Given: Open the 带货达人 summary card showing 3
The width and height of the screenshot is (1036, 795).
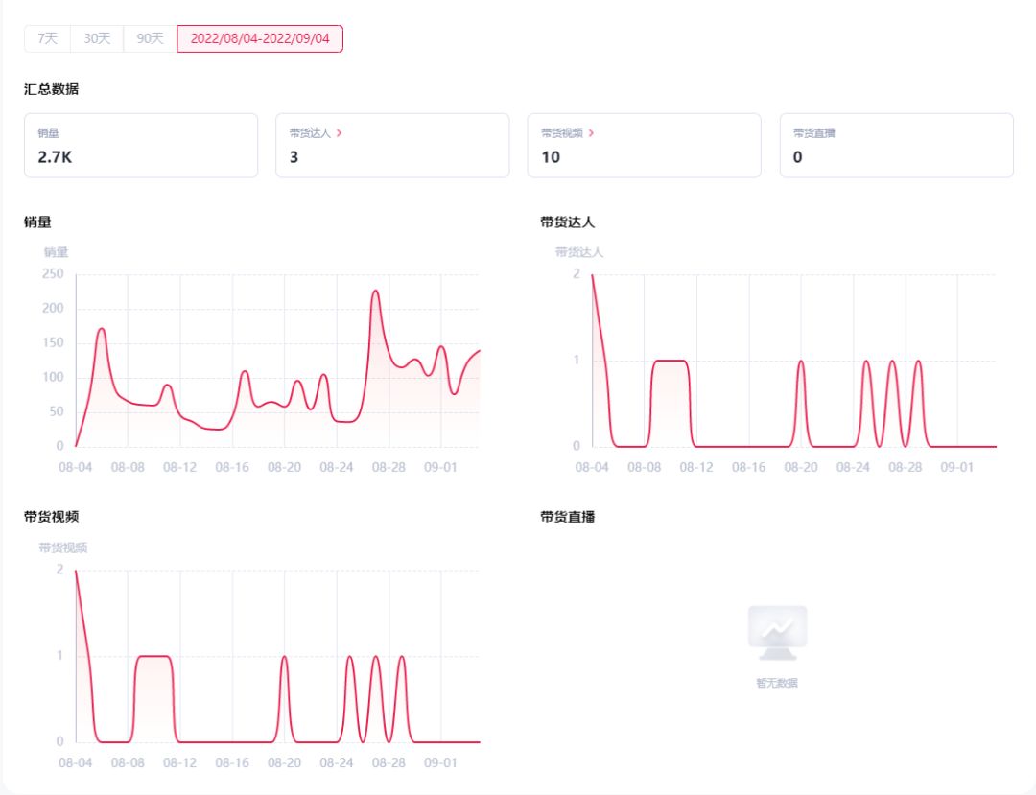Looking at the screenshot, I should point(392,146).
